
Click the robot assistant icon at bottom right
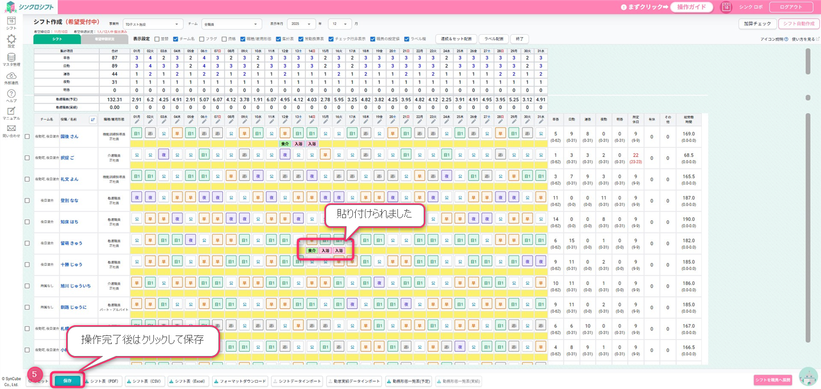(x=808, y=376)
